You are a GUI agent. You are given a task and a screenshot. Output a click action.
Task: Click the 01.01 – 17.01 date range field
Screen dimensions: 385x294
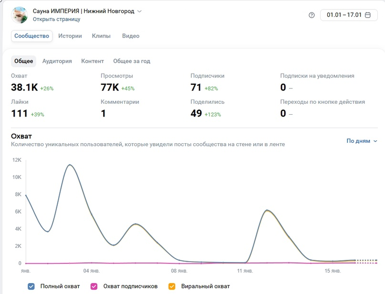click(349, 15)
